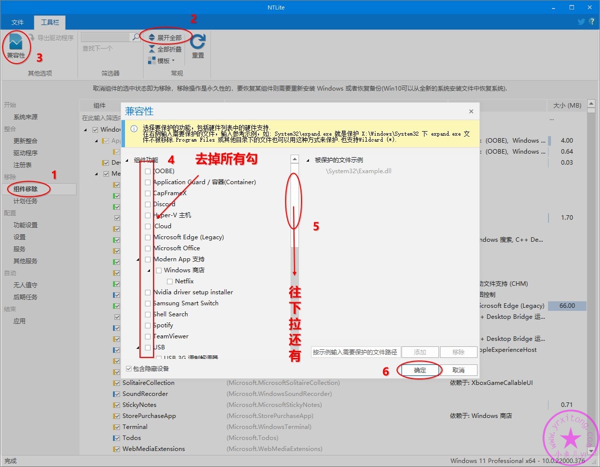
Task: Collapse the Windows 商店 node
Action: click(x=149, y=271)
